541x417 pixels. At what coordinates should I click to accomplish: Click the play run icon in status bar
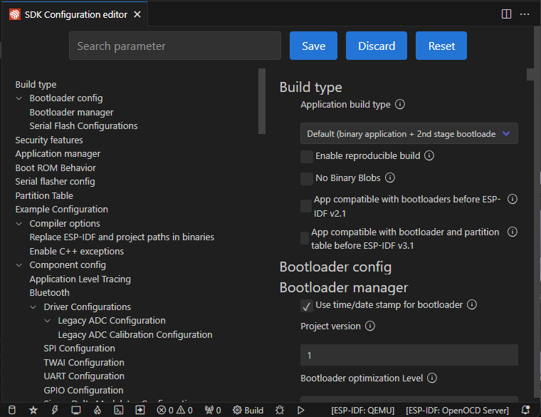[301, 410]
